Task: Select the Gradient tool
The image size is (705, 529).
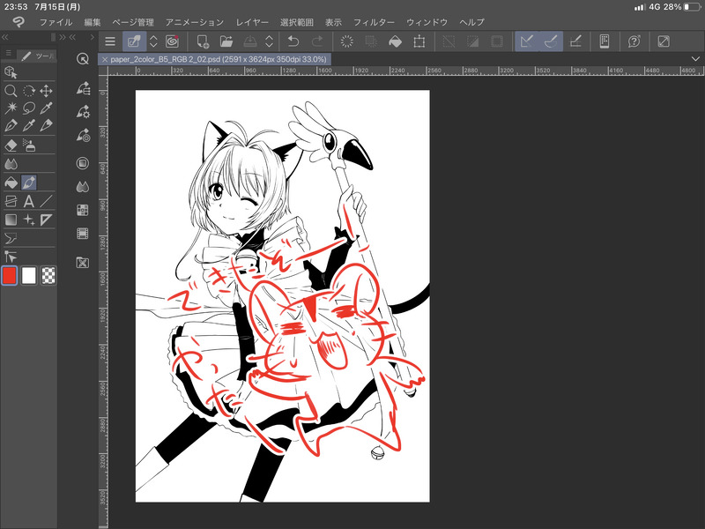Action: click(x=11, y=220)
